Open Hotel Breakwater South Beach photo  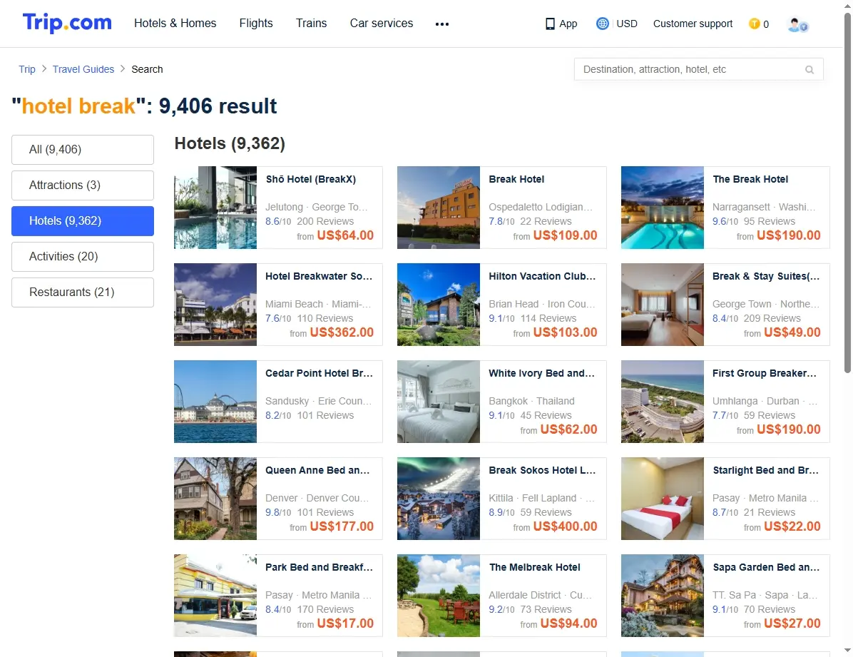click(215, 305)
